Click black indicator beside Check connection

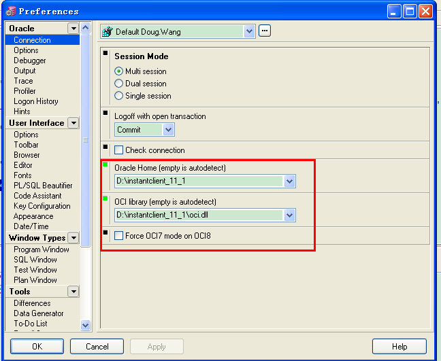(105, 146)
